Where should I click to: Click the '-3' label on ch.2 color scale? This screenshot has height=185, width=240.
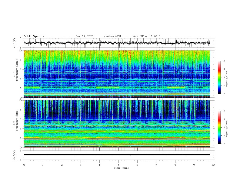click(224, 111)
